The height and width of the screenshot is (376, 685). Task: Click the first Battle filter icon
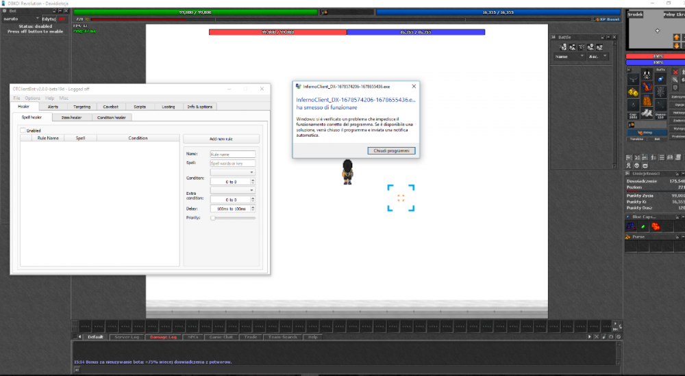563,46
